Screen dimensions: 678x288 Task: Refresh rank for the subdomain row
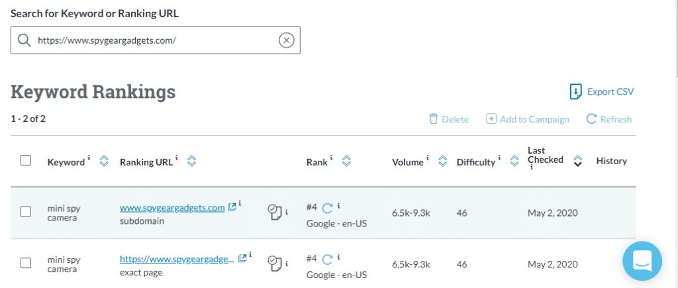point(327,209)
